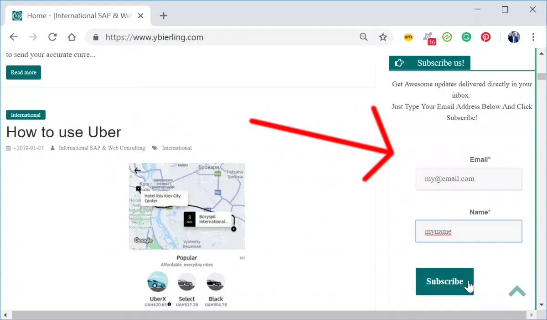Bookmark this page with the star
547x320 pixels.
coord(383,37)
